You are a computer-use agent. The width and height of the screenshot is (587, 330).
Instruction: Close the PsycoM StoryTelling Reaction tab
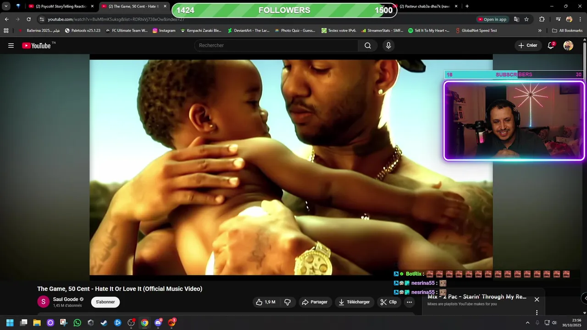coord(92,6)
